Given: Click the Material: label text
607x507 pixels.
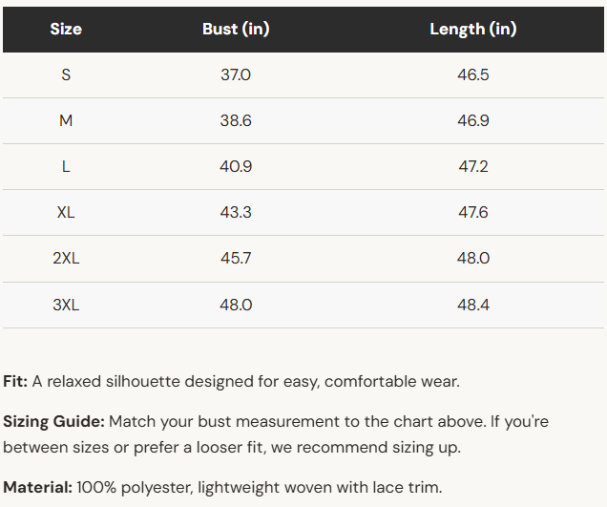Looking at the screenshot, I should coord(37,487).
